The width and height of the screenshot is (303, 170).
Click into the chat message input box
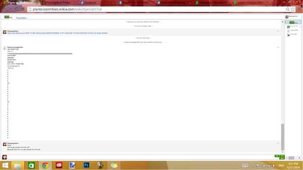point(141,157)
